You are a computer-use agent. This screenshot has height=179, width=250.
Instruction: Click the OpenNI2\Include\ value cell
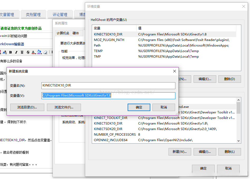click(165, 140)
